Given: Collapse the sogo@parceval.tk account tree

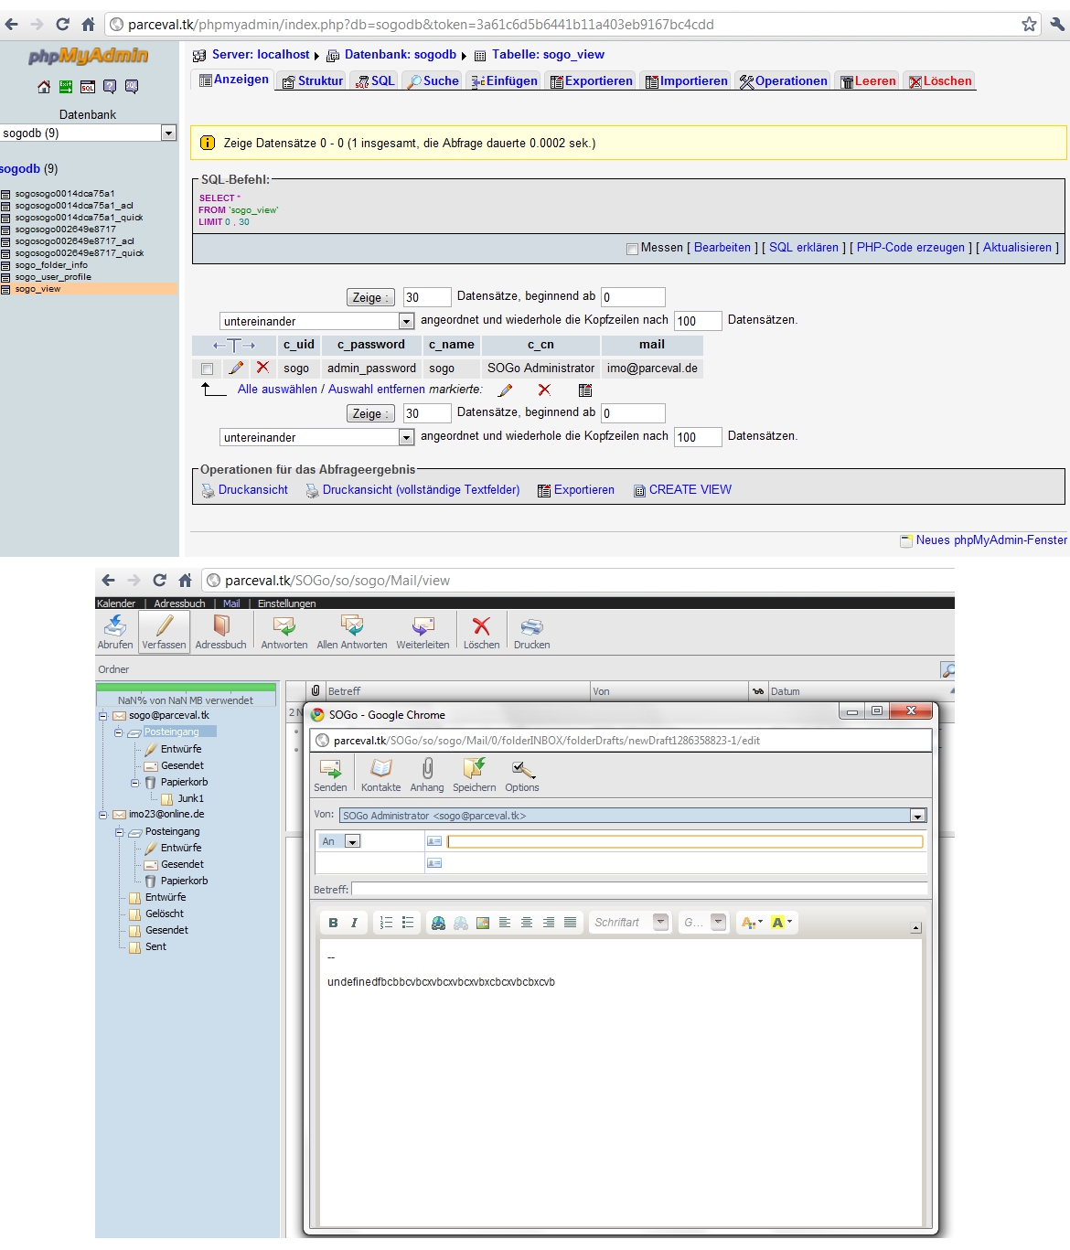Looking at the screenshot, I should tap(103, 716).
